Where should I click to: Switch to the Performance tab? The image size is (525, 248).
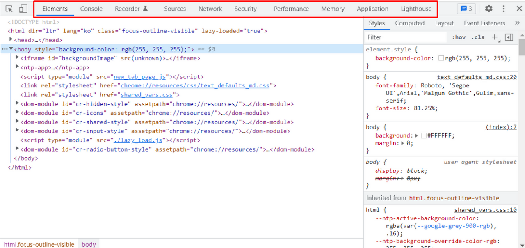291,9
